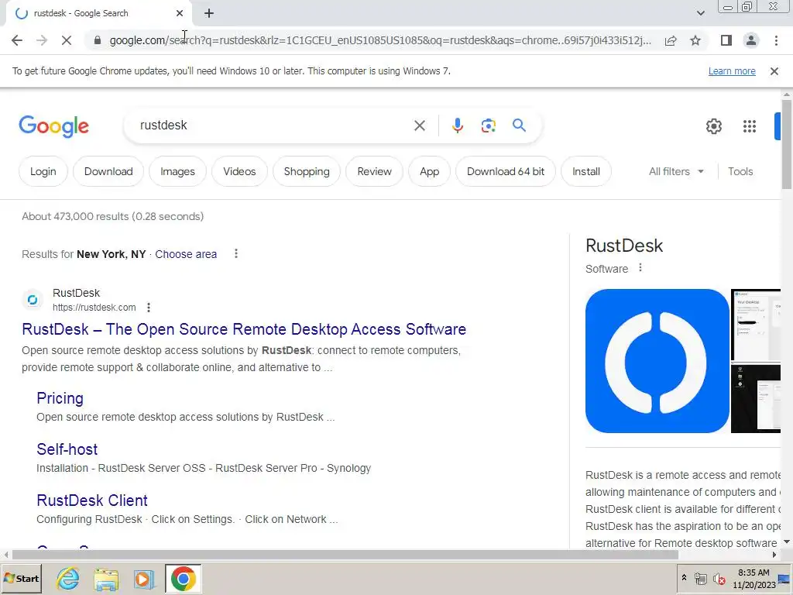Open location options three-dot menu
This screenshot has width=793, height=595.
[x=236, y=253]
